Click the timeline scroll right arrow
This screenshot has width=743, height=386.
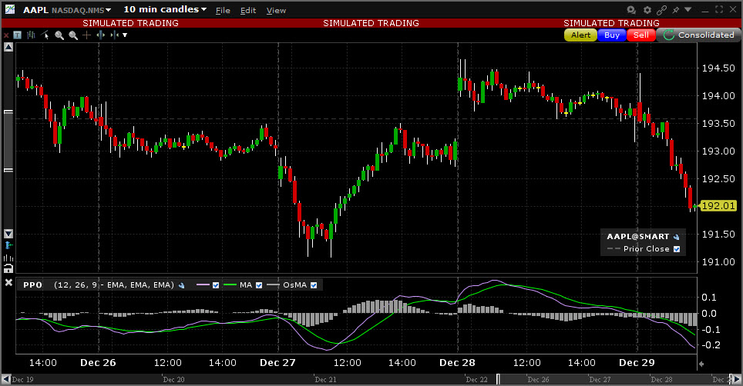737,379
